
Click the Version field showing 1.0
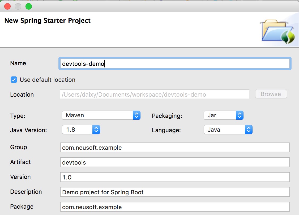[x=175, y=177]
